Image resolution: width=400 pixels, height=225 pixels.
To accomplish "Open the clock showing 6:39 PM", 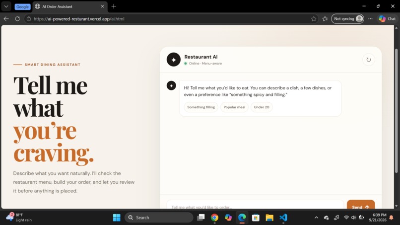I will tap(378, 218).
